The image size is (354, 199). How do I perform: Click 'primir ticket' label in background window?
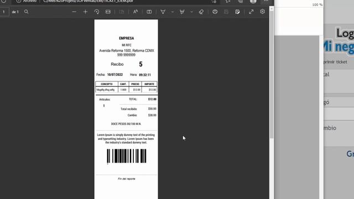point(335,62)
